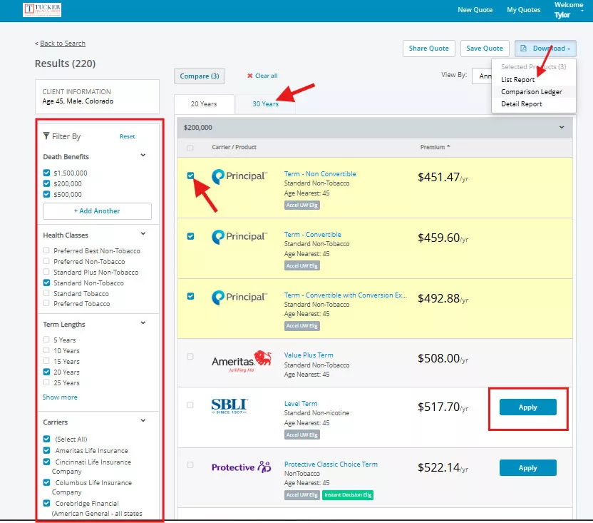Click the Filter By funnel icon
Viewport: 593px width, 523px height.
[46, 136]
